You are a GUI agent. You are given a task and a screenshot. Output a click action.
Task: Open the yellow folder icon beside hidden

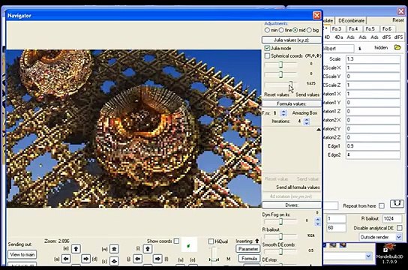tap(397, 47)
